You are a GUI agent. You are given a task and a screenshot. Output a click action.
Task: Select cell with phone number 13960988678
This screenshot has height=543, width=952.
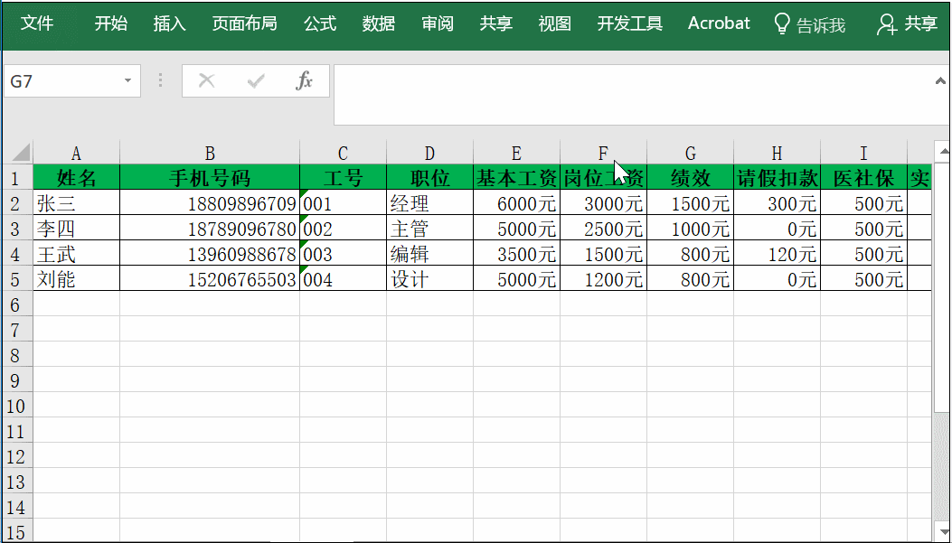tap(210, 255)
